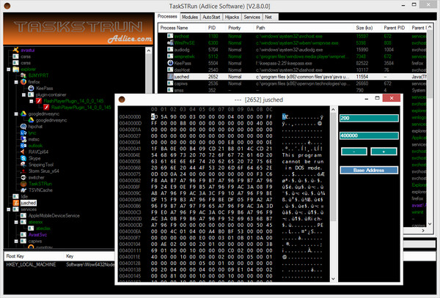Select the WmiPrvSE icon in Processes list
The width and height of the screenshot is (440, 298).
(170, 43)
